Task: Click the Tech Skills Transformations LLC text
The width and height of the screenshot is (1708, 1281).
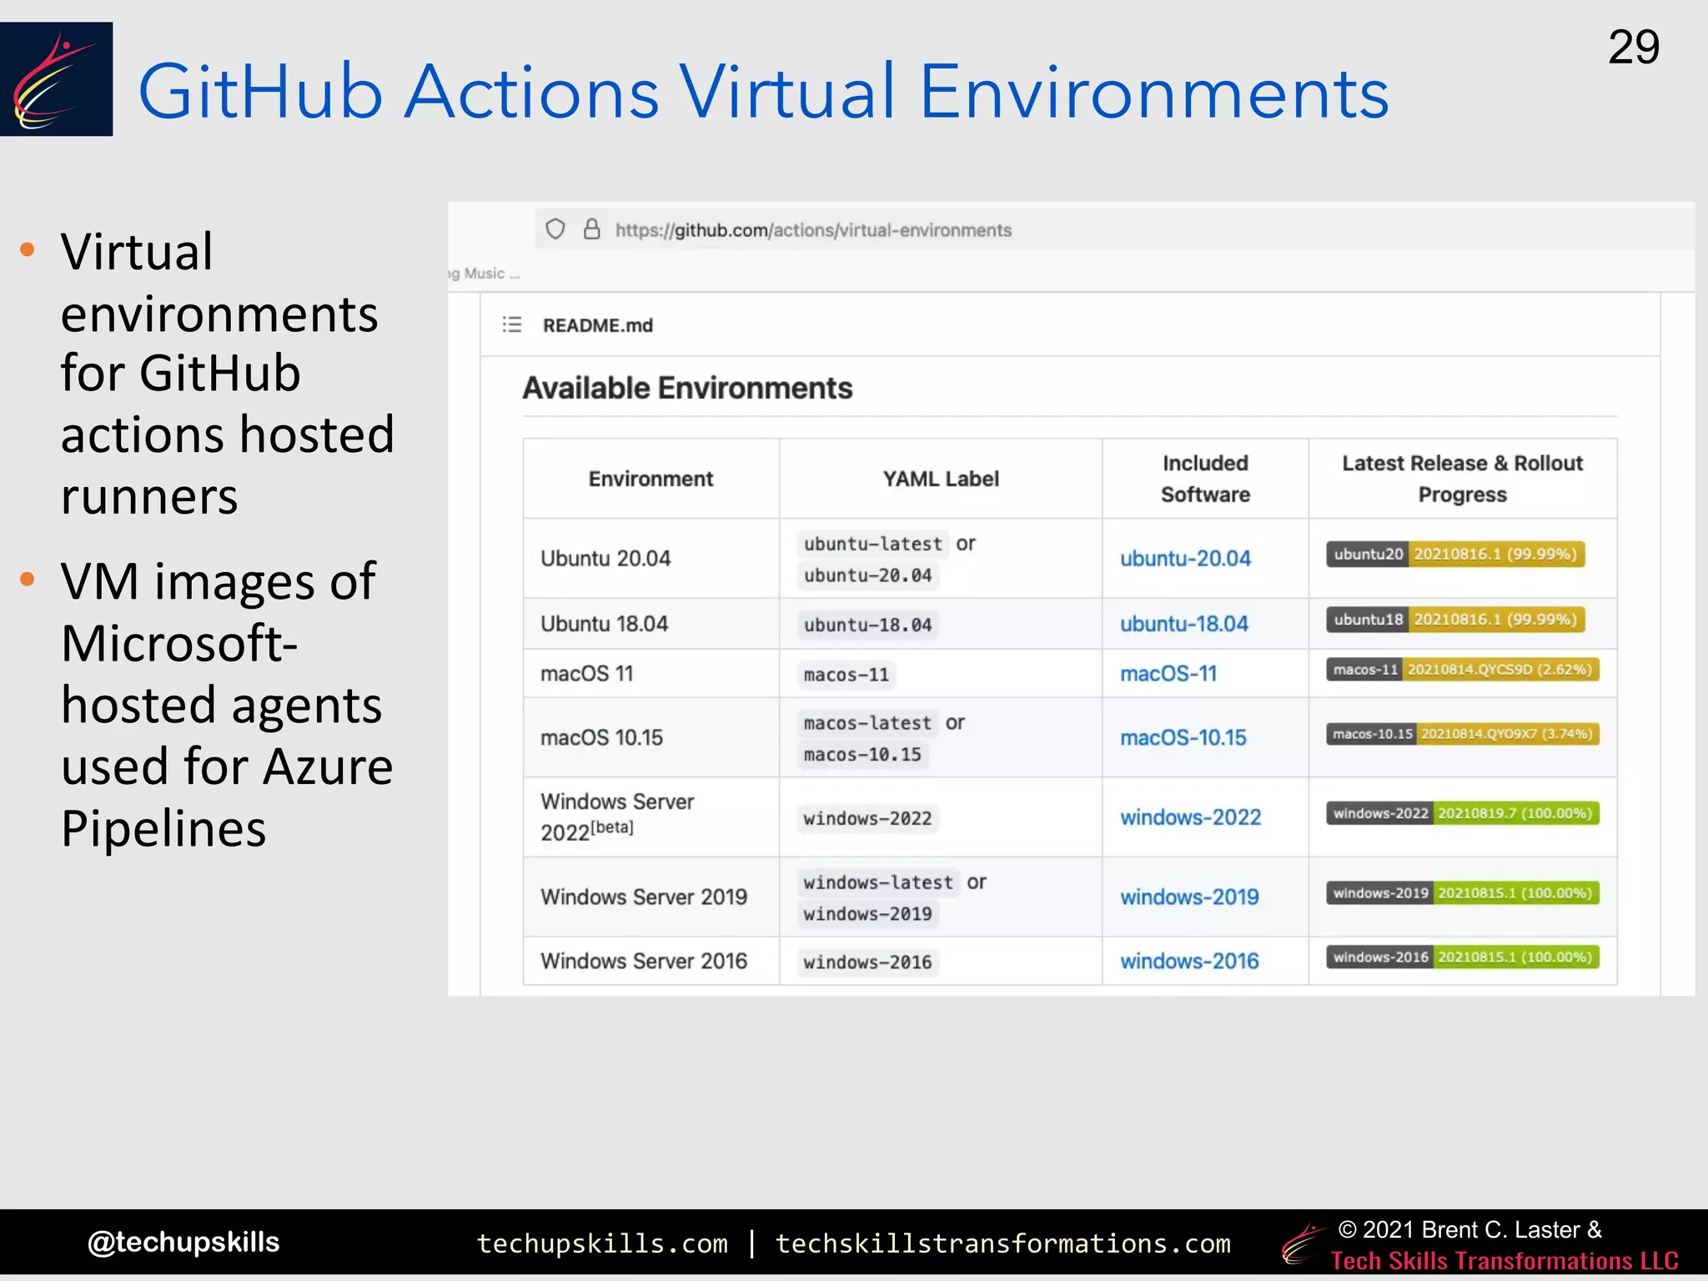Action: pos(1505,1261)
